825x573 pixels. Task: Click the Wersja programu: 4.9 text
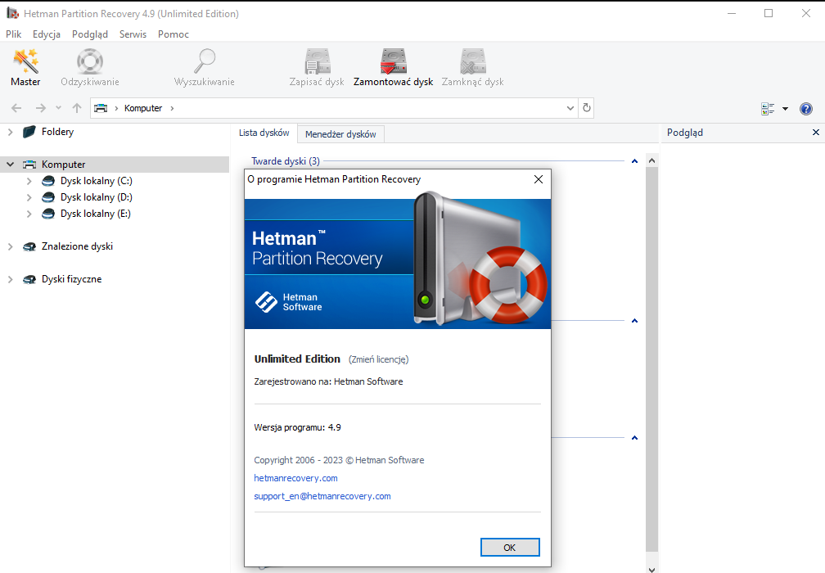[297, 427]
